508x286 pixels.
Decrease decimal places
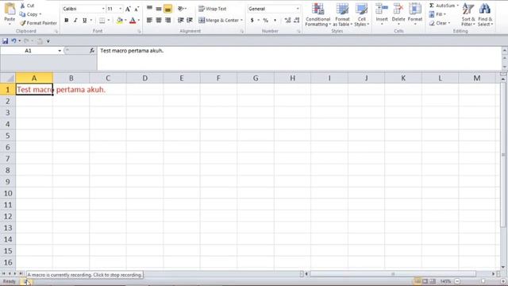pos(296,20)
